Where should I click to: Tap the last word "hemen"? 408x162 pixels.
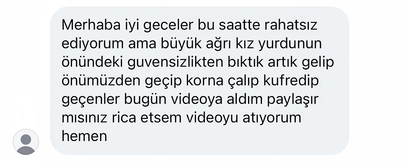pyautogui.click(x=84, y=136)
